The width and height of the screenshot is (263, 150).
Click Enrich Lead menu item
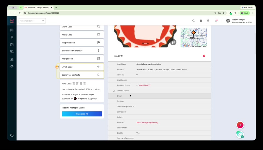82,67
